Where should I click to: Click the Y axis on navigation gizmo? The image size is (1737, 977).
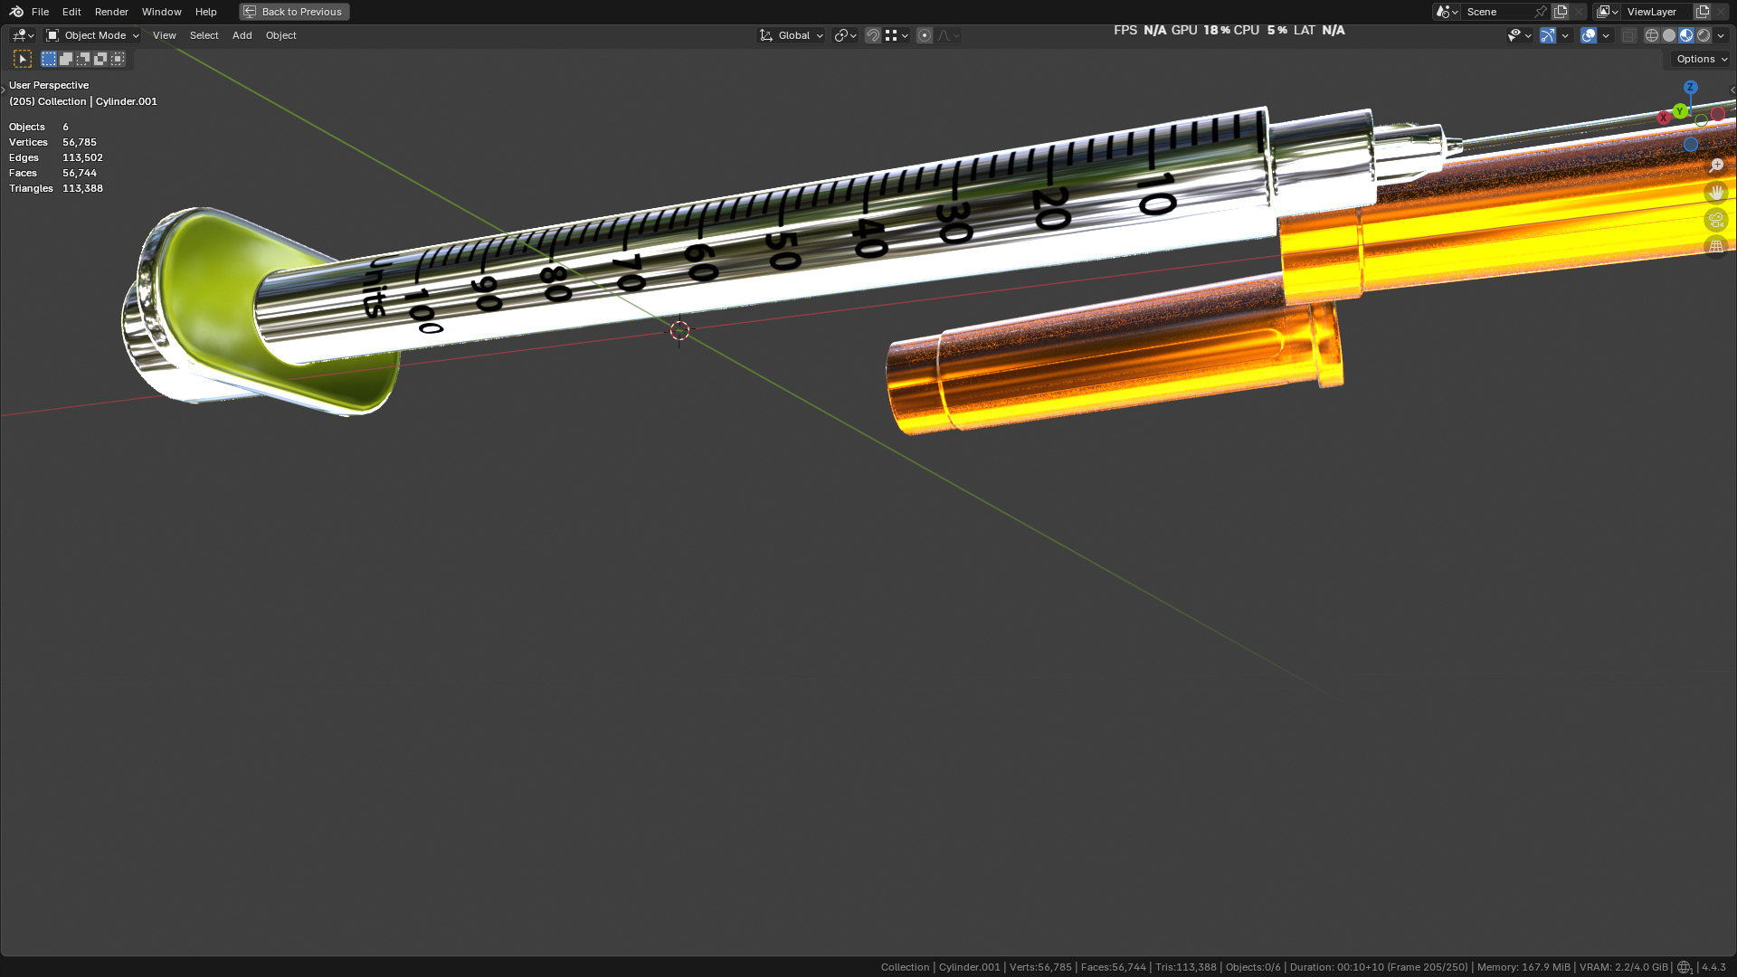[x=1680, y=111]
